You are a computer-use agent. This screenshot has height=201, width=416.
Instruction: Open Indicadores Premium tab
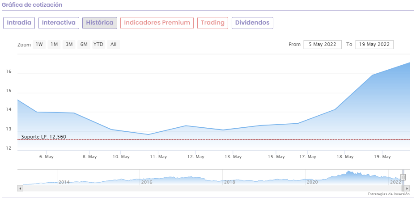pos(157,23)
